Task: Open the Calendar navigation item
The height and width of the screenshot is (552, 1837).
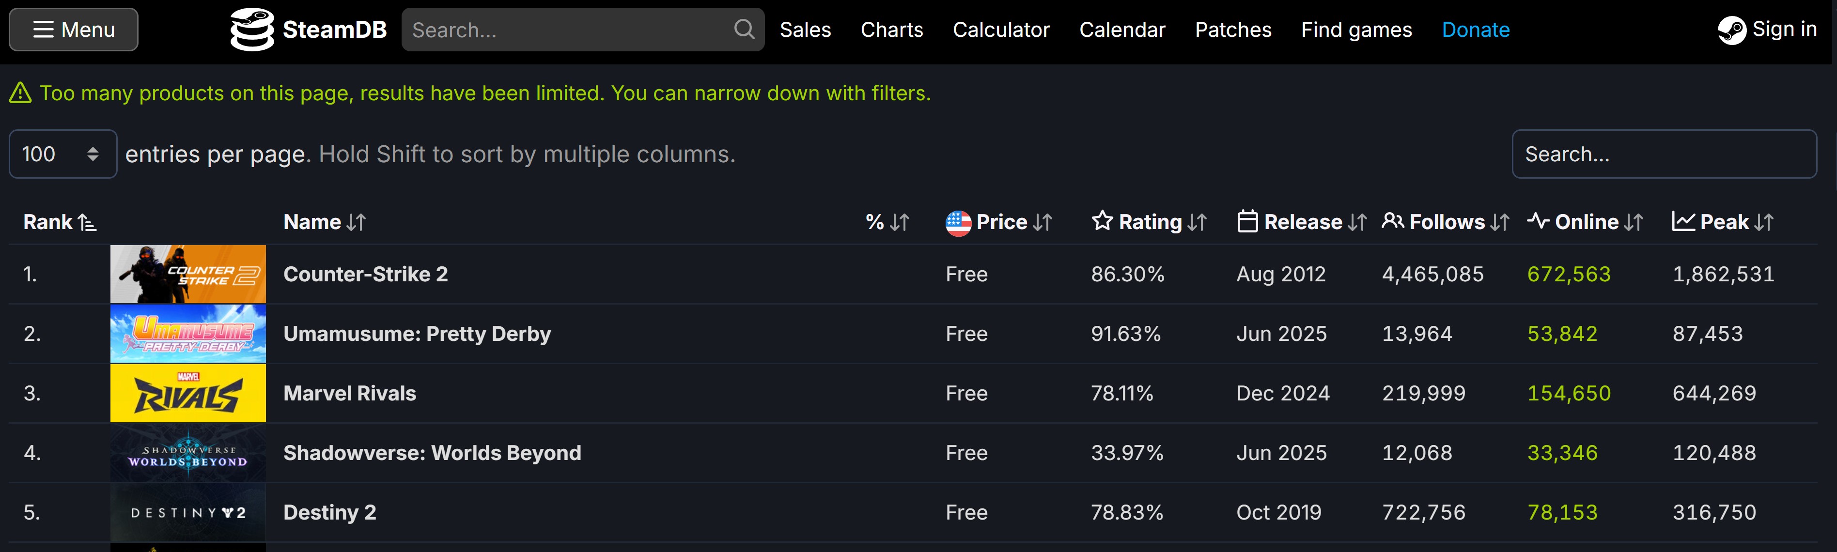Action: [1122, 30]
